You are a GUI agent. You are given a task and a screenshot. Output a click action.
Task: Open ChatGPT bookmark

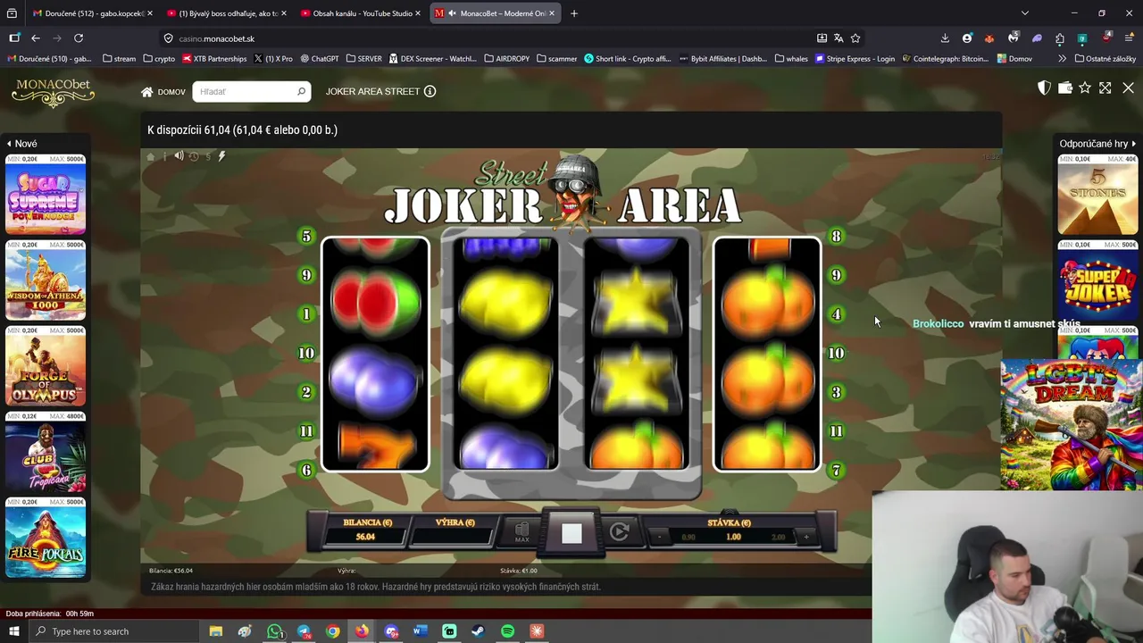click(x=319, y=59)
